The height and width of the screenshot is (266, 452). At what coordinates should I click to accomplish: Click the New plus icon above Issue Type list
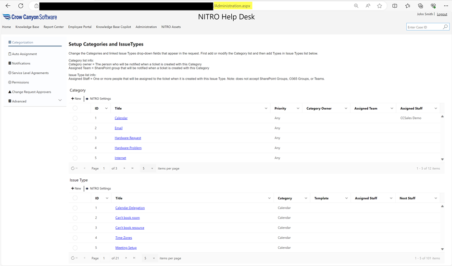(x=73, y=188)
